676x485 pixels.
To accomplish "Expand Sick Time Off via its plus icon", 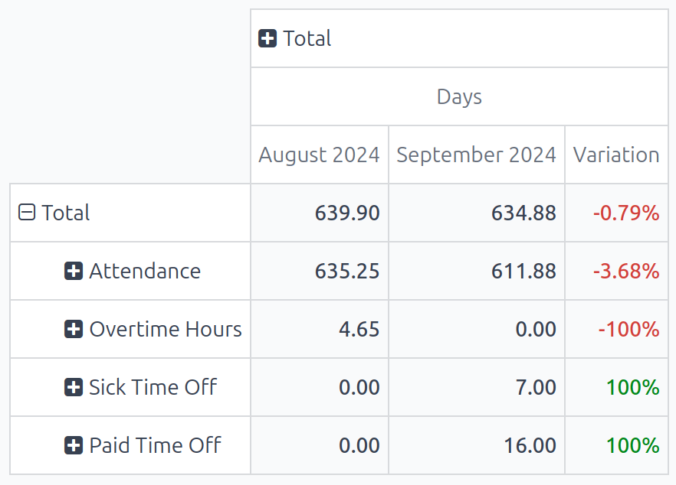I will [73, 386].
